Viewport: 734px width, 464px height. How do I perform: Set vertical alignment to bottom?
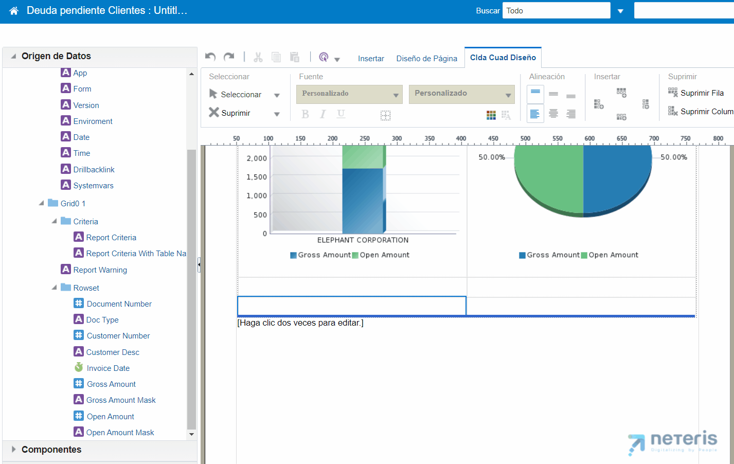[x=571, y=96]
